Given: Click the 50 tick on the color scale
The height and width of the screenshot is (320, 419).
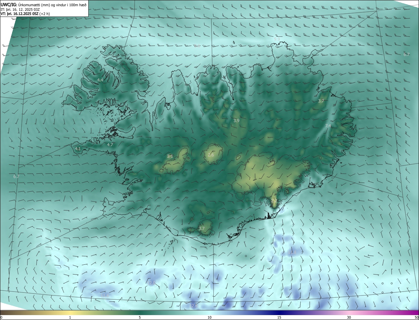Looking at the screenshot, I should pyautogui.click(x=416, y=317).
